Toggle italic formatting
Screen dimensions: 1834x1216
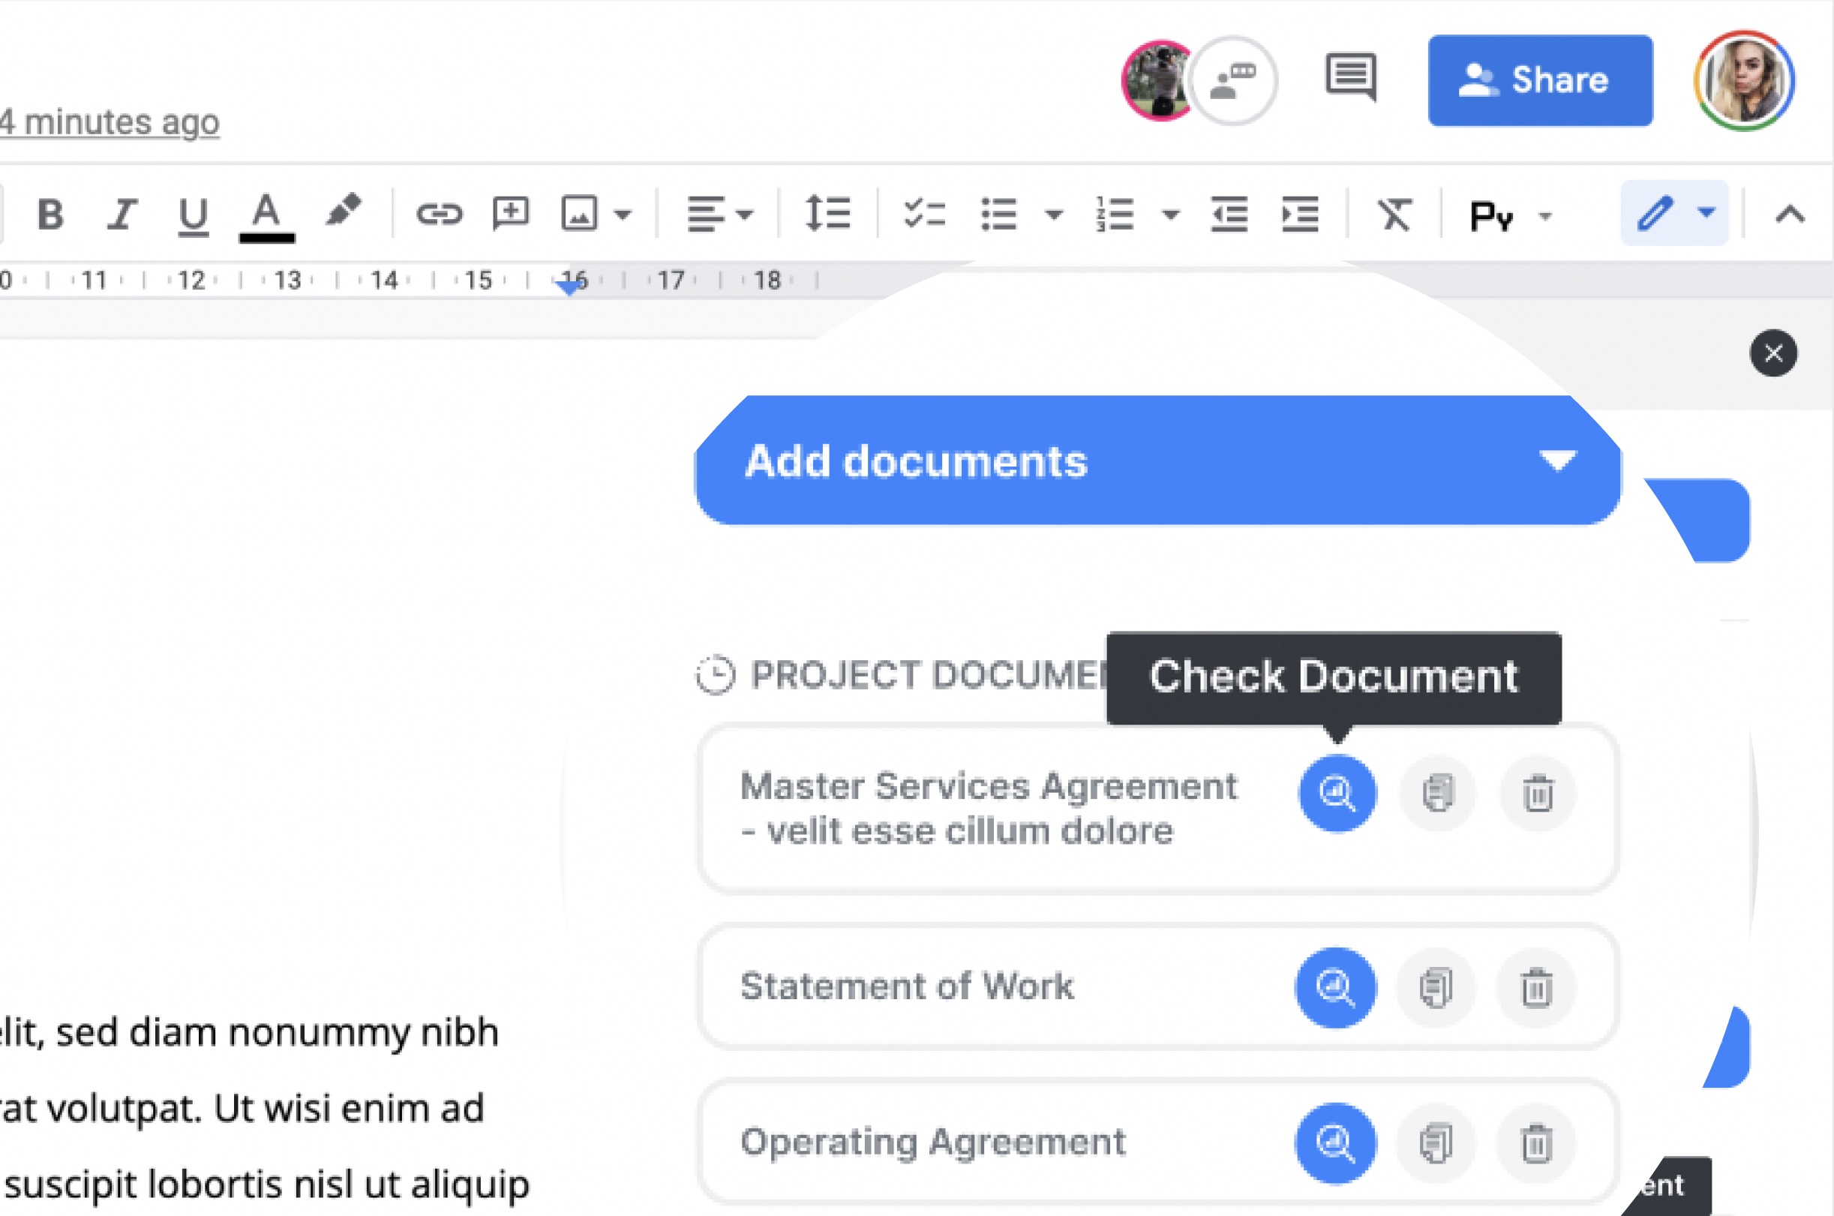click(122, 214)
